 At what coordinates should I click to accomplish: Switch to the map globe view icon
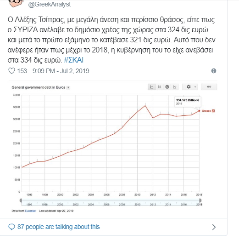[167, 87]
